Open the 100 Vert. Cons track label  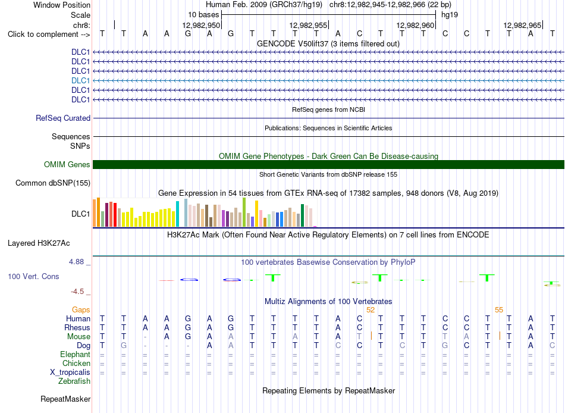point(33,276)
